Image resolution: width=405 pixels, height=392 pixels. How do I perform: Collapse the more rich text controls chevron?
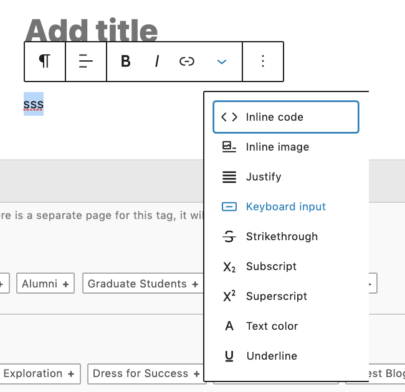point(221,61)
